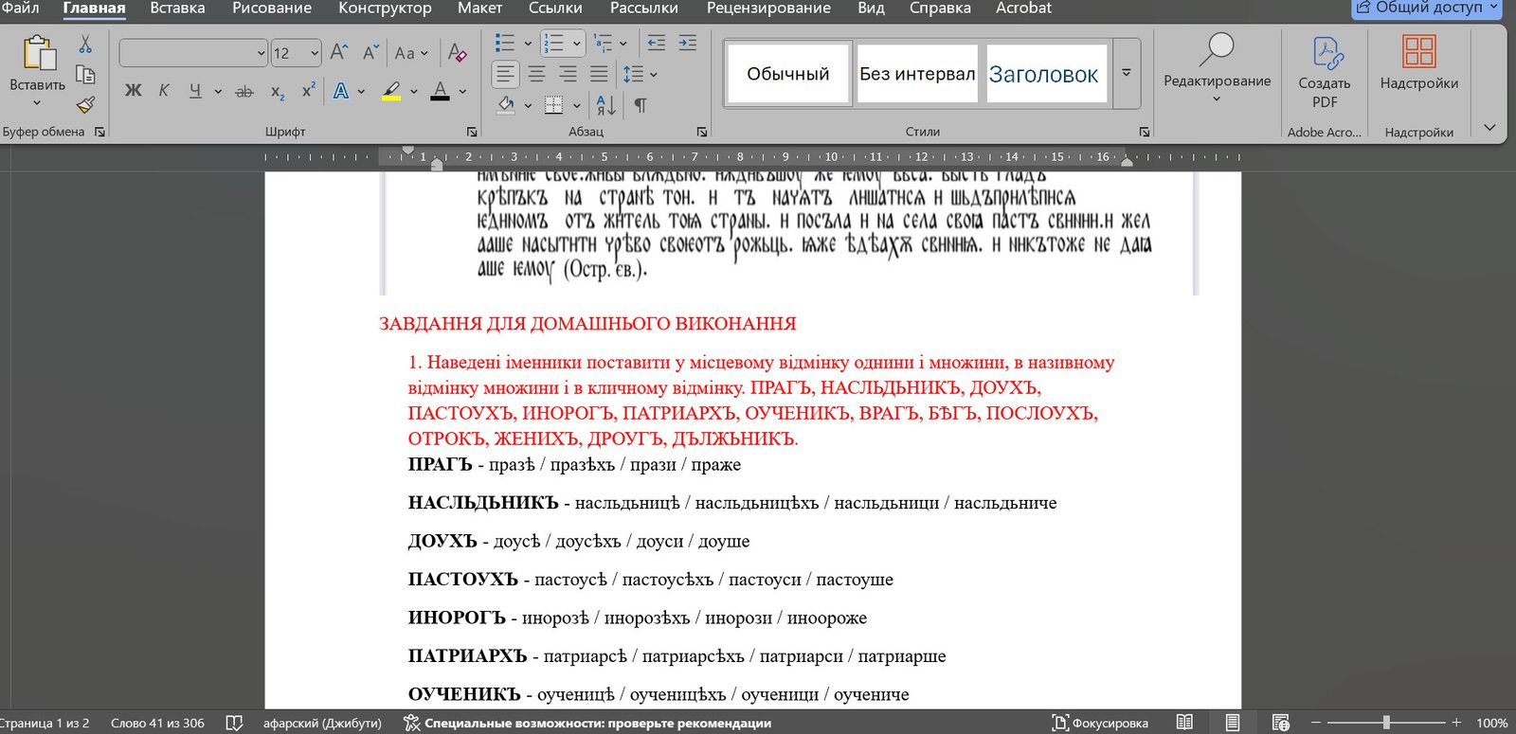Toggle strikethrough text formatting

(244, 91)
